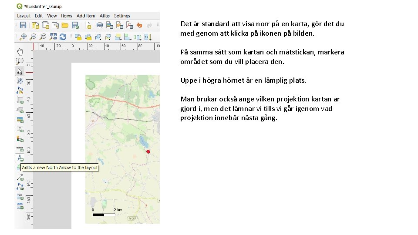418x235 pixels.
Task: Click the Ungroup Items icon
Action: (x=108, y=37)
